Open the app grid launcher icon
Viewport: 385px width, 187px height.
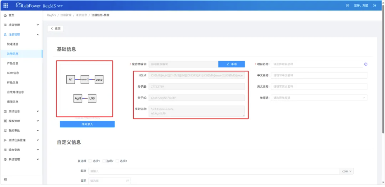(6, 5)
